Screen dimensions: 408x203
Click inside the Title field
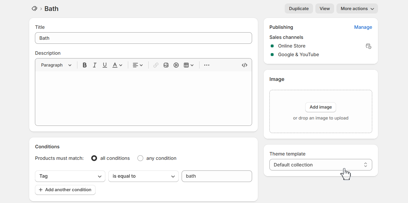pyautogui.click(x=143, y=38)
